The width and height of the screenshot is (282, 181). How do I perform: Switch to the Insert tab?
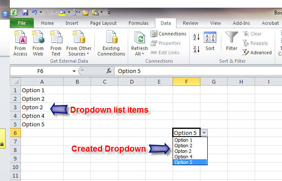(72, 23)
